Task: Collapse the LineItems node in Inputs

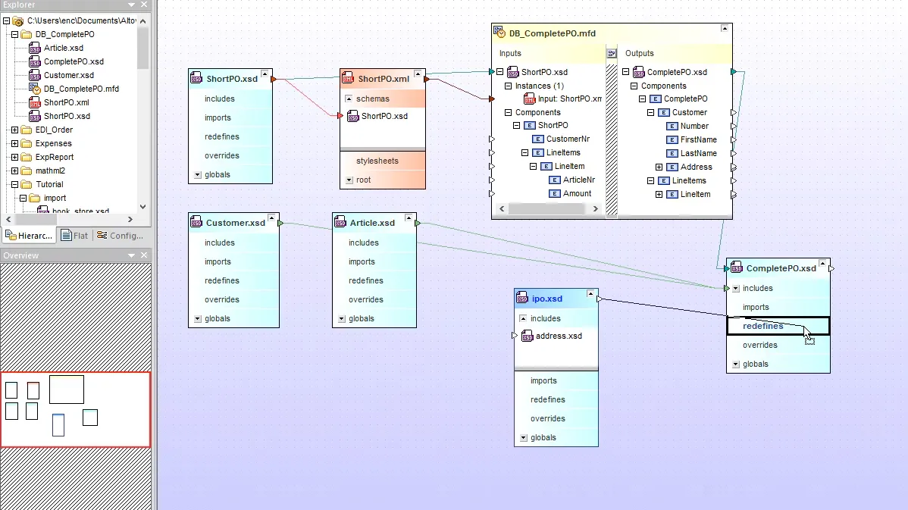Action: click(x=524, y=153)
